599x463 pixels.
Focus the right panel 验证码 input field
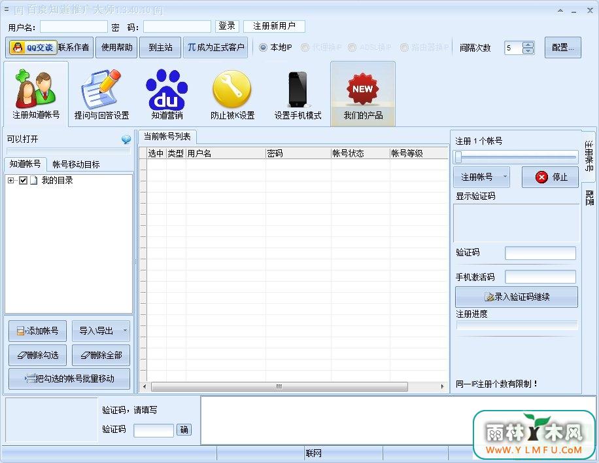point(540,253)
